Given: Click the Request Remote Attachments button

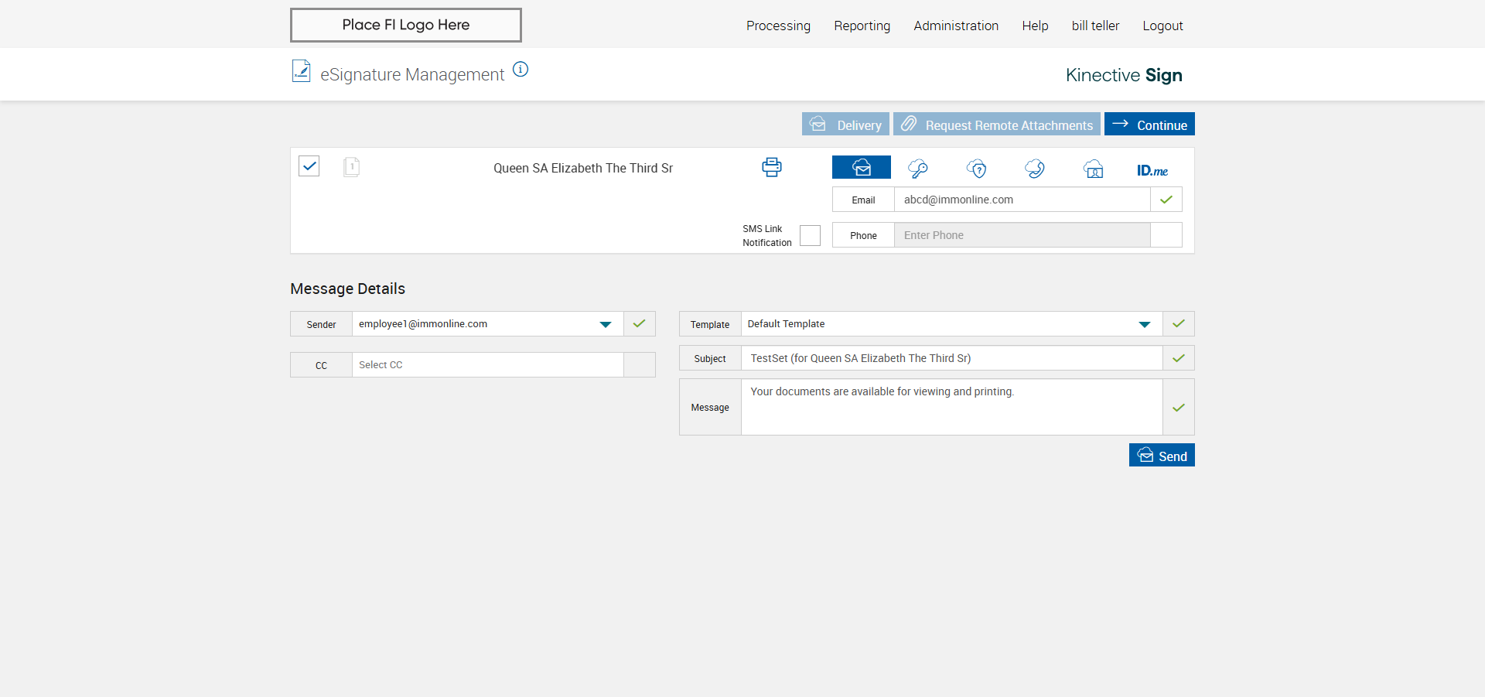Looking at the screenshot, I should tap(996, 125).
